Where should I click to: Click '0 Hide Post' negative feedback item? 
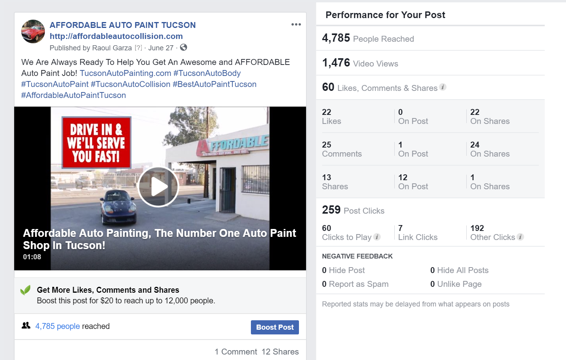tap(343, 270)
